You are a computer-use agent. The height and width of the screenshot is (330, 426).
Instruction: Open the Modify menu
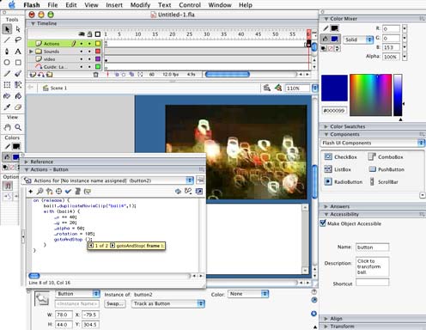coord(140,5)
